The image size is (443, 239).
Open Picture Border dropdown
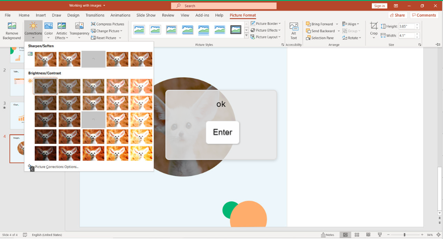click(266, 23)
